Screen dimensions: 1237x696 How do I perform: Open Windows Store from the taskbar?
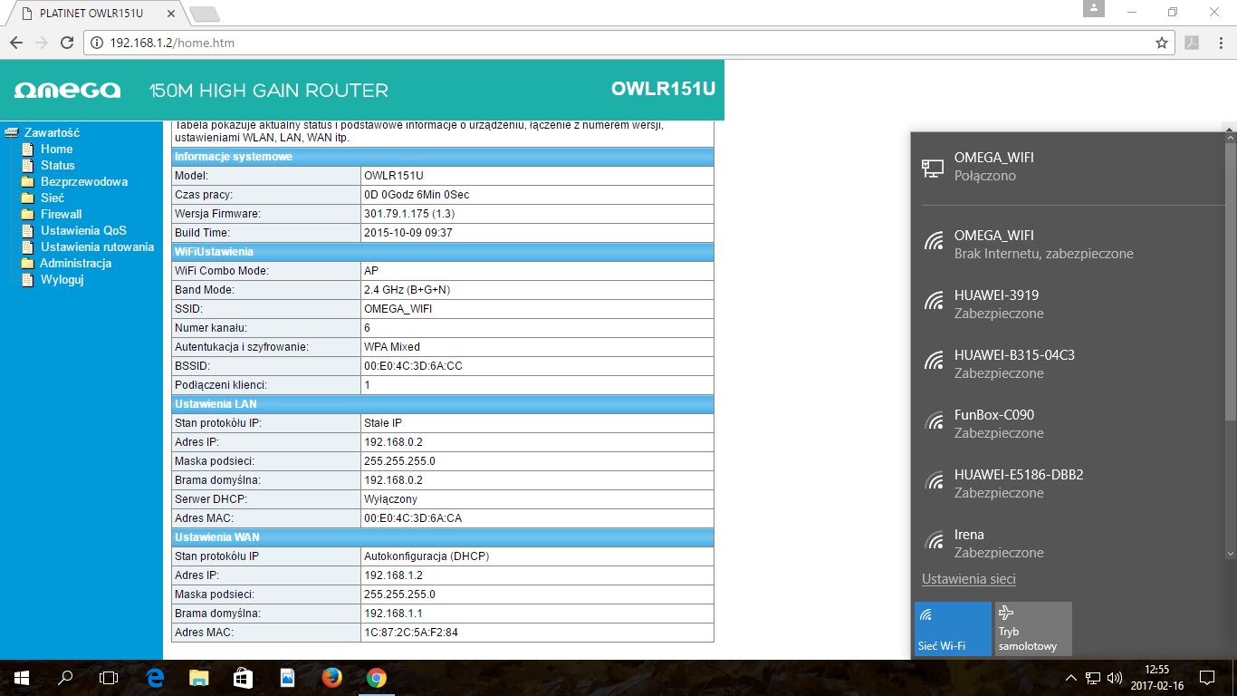point(243,678)
